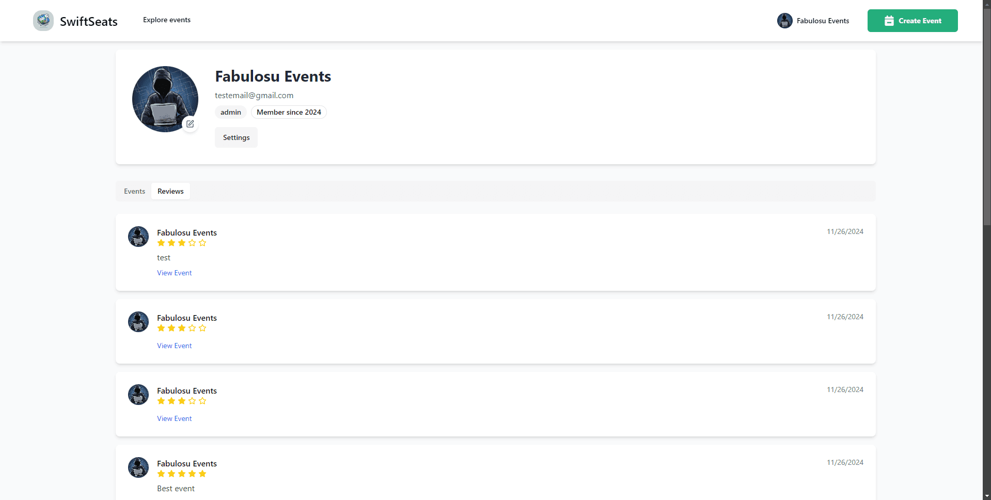Click the Fabulosu Events account name in navbar

click(x=823, y=21)
